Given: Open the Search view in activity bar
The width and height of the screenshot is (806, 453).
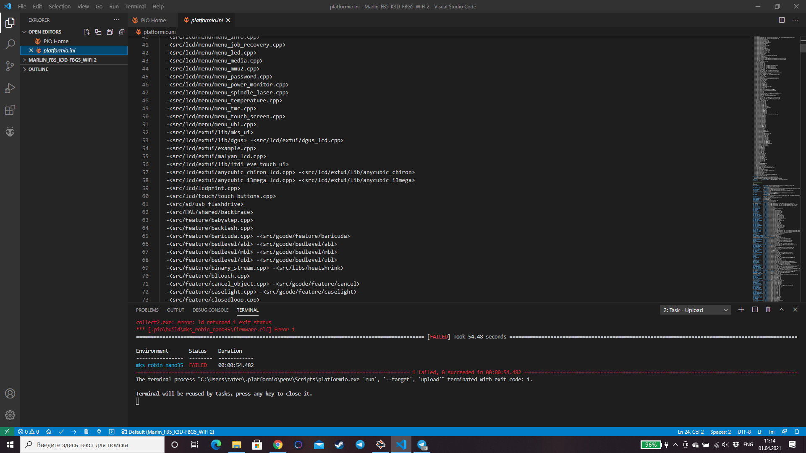Looking at the screenshot, I should coord(10,44).
